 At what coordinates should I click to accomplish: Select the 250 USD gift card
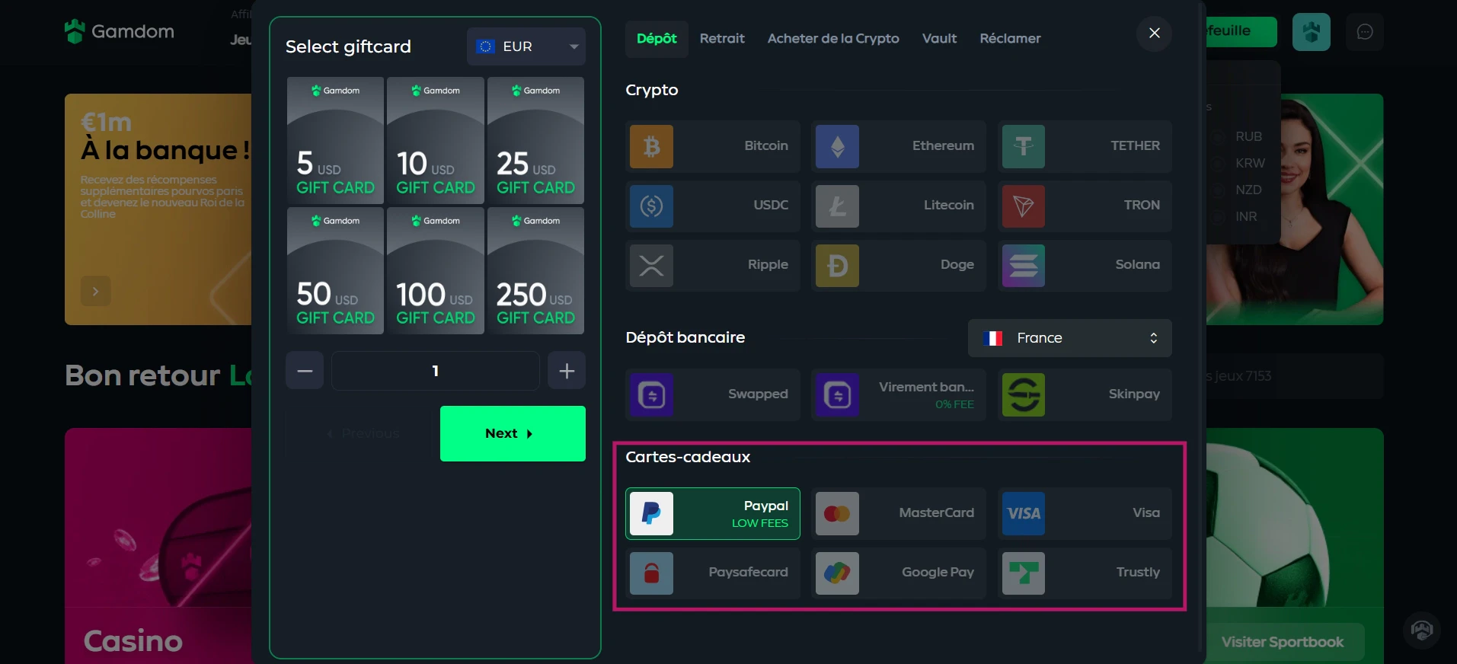(x=535, y=270)
